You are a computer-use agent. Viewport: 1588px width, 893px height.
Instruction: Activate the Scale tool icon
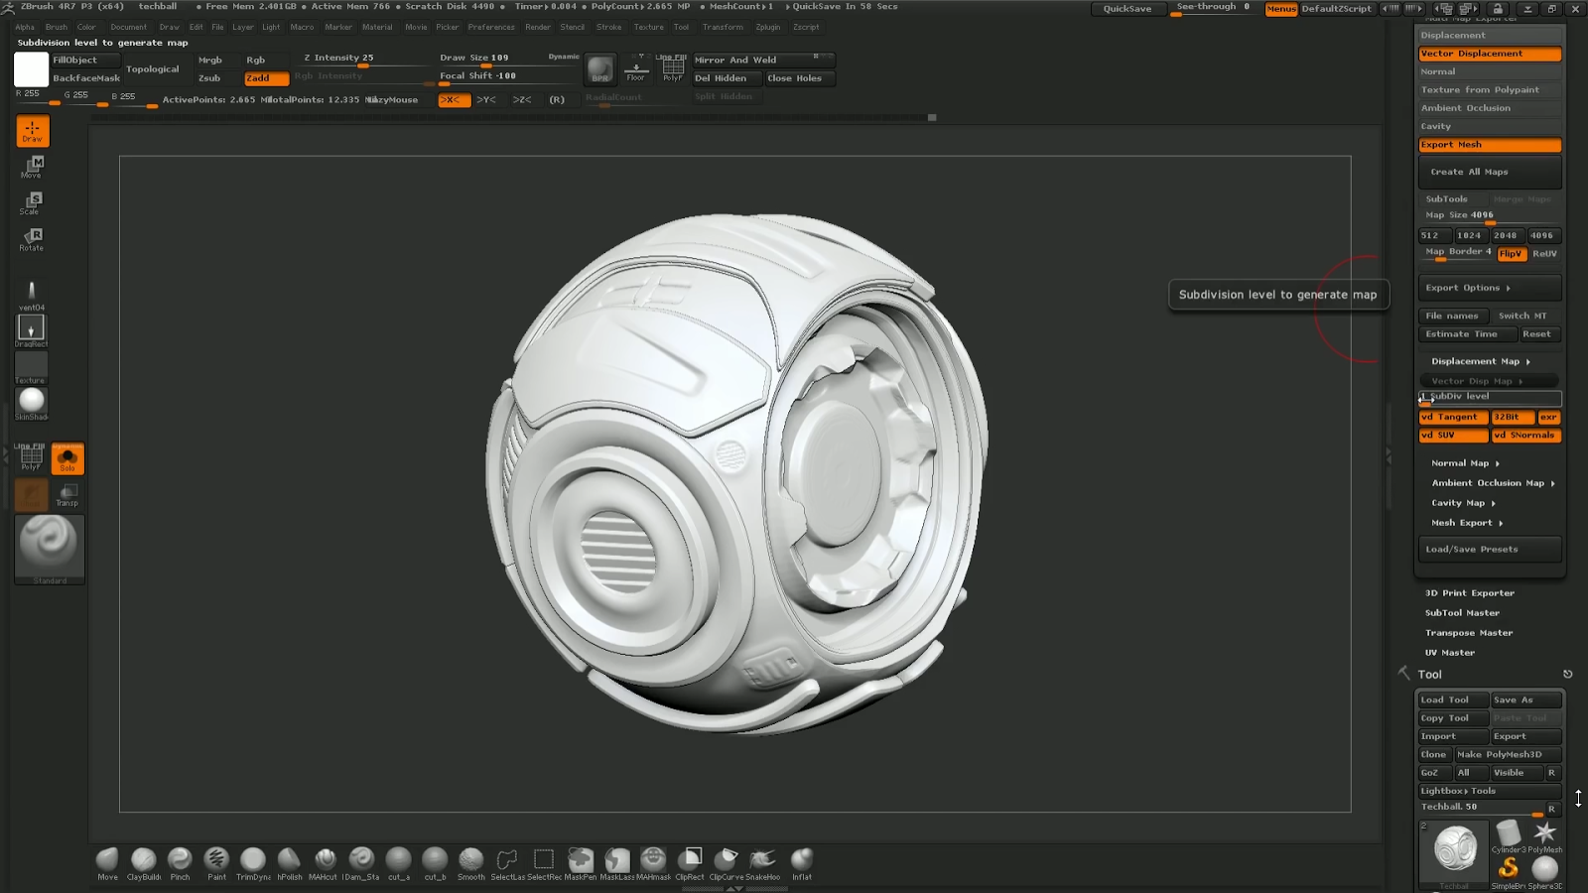(32, 202)
